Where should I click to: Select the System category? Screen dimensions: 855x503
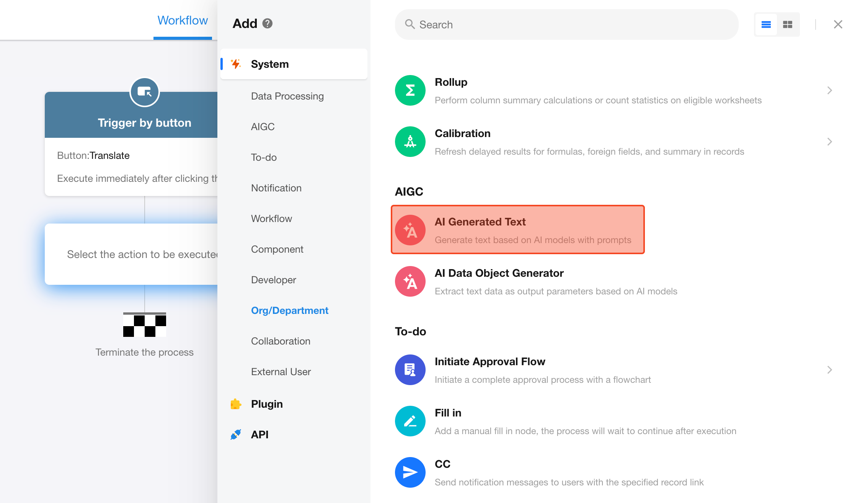click(x=294, y=64)
